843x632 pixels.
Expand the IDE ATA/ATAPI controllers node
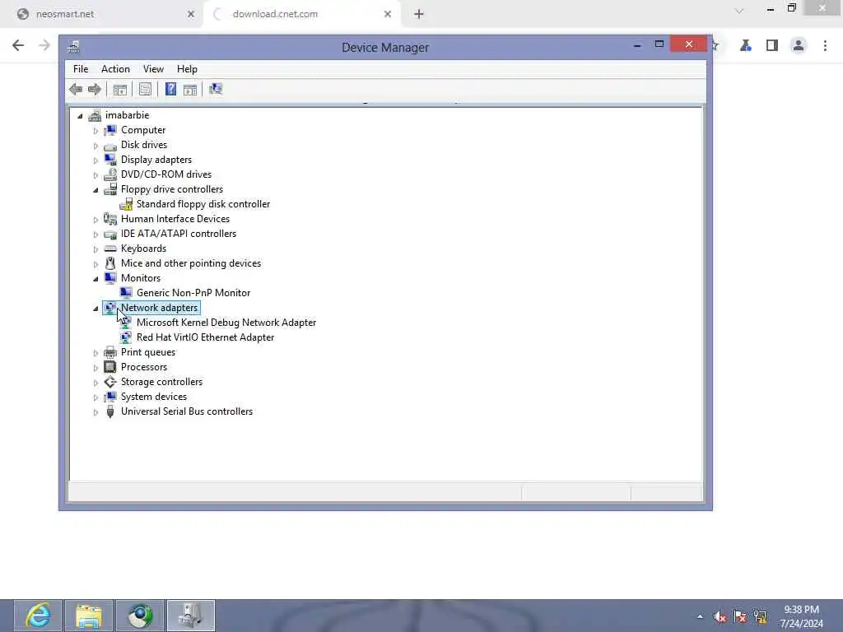(x=95, y=235)
